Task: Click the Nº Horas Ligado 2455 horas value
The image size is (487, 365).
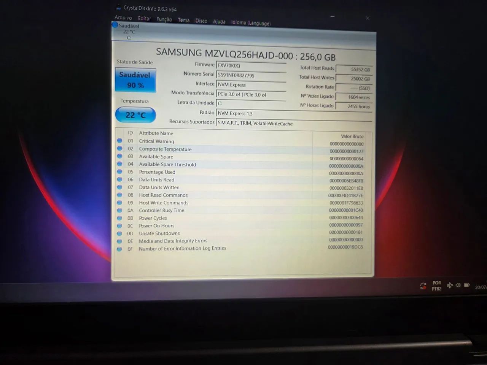Action: point(354,106)
